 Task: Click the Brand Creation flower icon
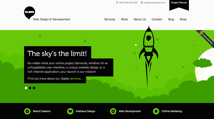(27, 111)
